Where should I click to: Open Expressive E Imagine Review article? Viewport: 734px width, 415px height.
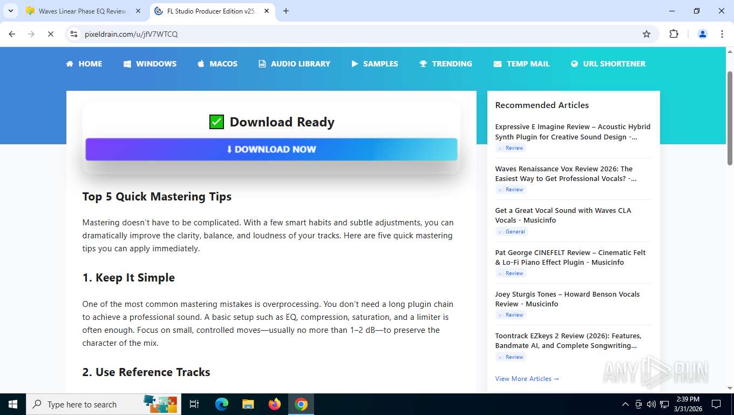(x=573, y=132)
